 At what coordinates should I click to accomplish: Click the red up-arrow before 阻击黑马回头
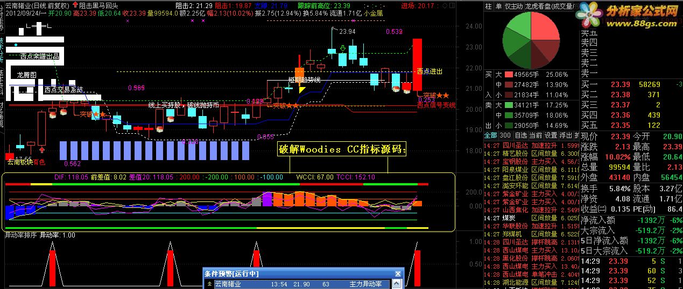click(75, 4)
